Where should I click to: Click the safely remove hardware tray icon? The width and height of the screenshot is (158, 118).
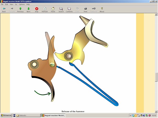[x=147, y=116]
